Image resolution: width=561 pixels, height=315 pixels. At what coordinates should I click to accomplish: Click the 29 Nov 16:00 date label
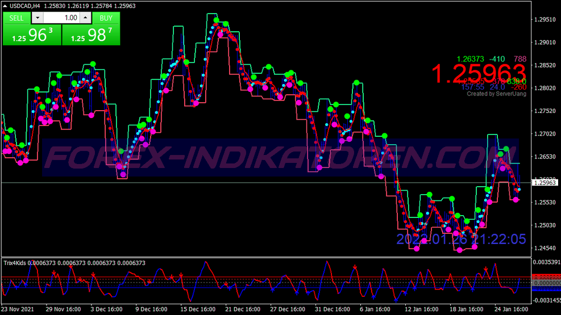[x=63, y=309]
